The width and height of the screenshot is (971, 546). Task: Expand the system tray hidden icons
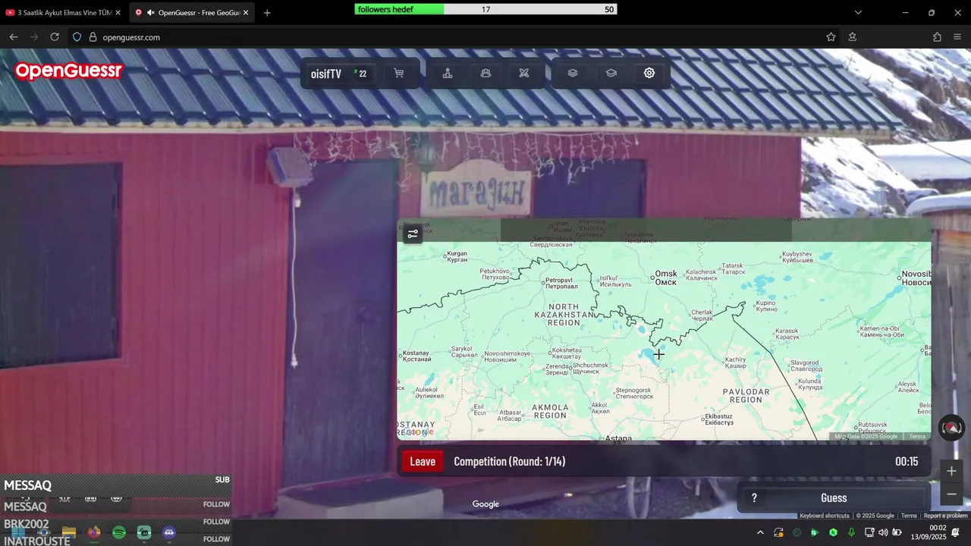[x=760, y=532]
